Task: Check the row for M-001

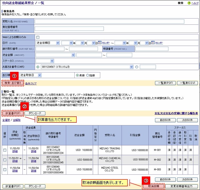Action: [5, 150]
